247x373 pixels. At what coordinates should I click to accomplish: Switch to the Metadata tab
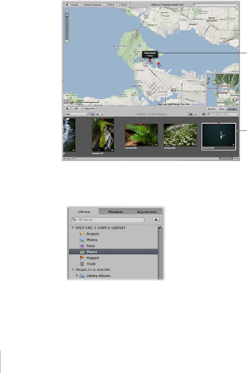115,212
